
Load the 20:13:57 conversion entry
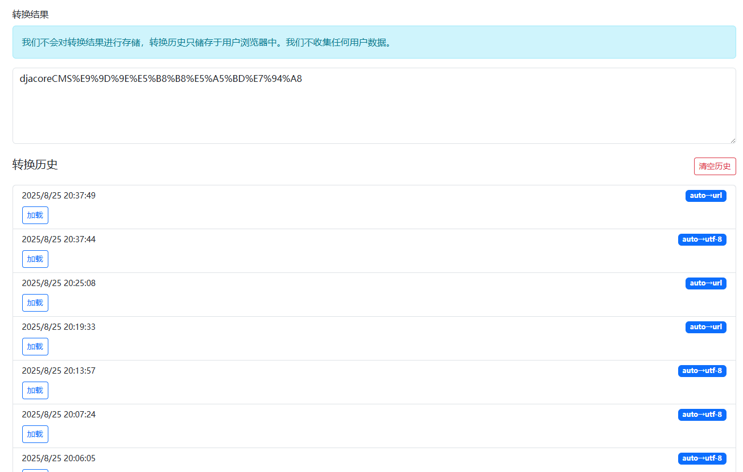(35, 390)
